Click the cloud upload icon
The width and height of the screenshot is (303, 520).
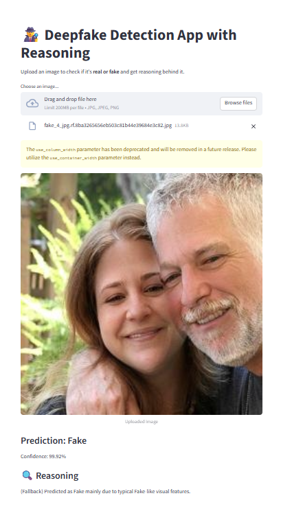coord(32,104)
